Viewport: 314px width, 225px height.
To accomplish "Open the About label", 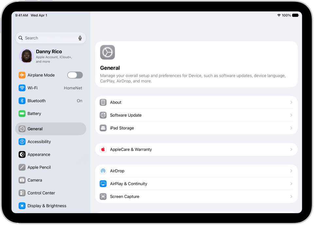I will pos(115,102).
